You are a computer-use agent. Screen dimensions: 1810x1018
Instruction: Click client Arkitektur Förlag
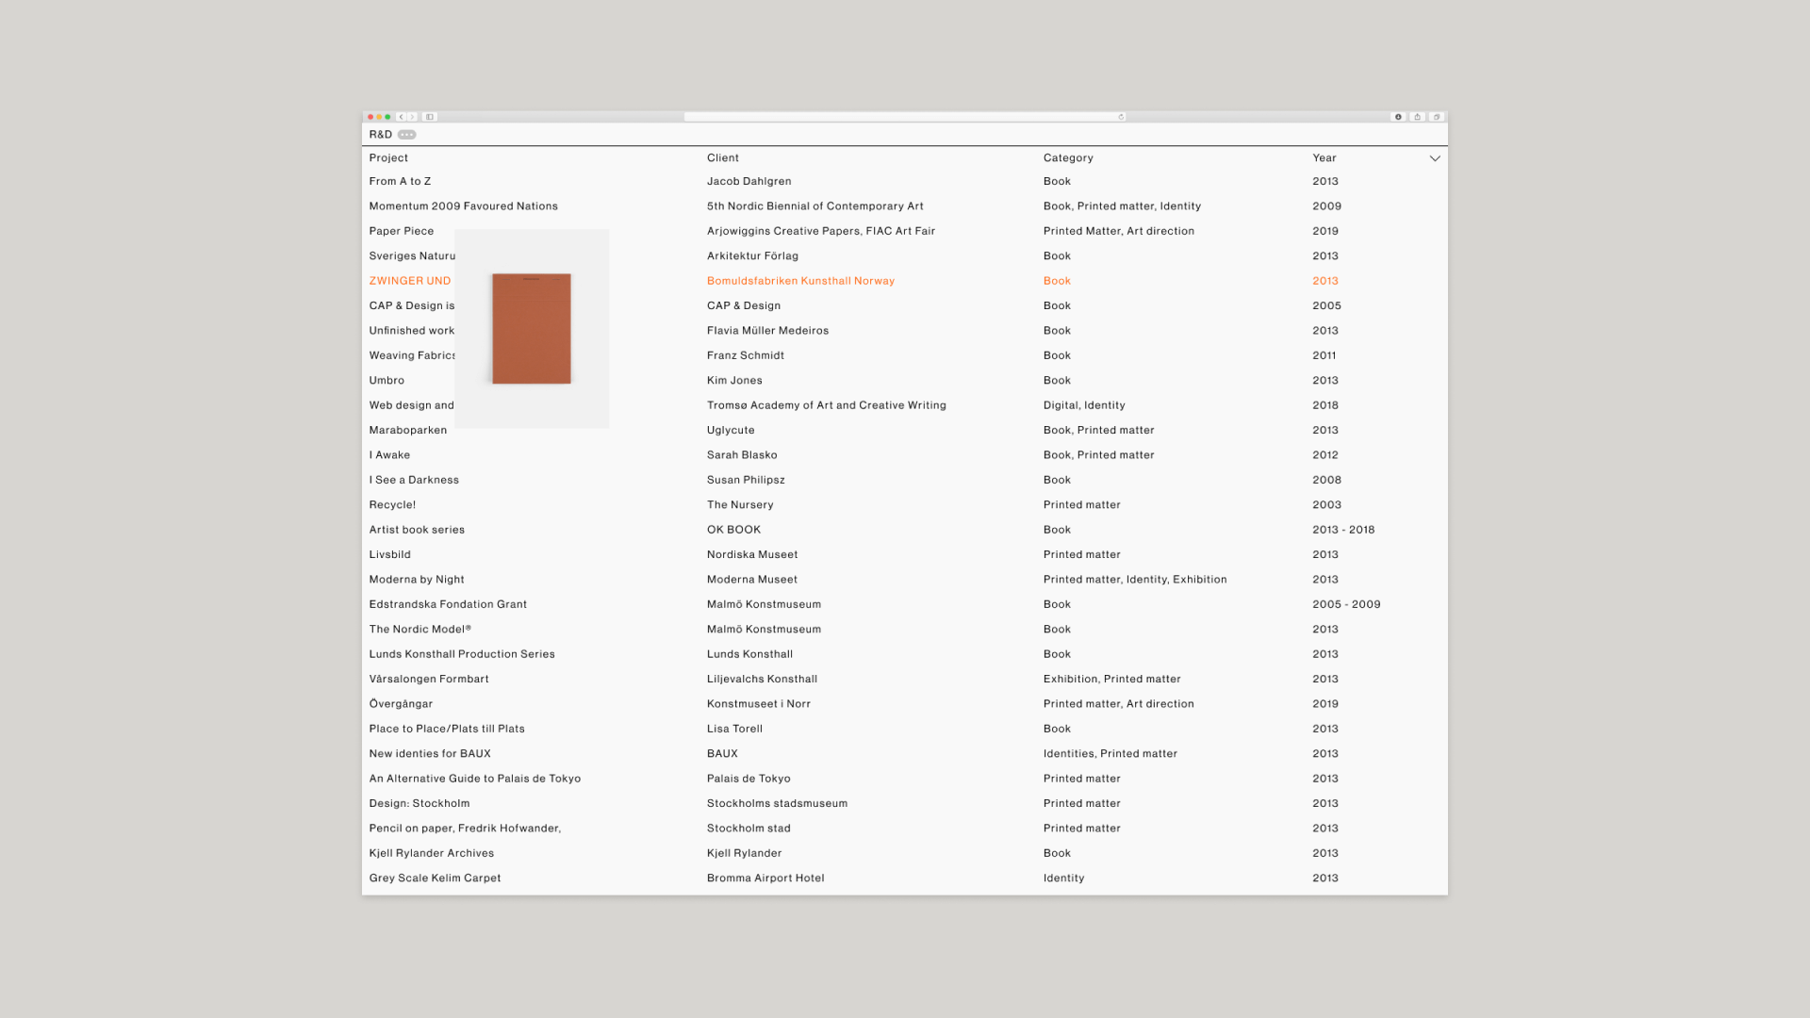pyautogui.click(x=752, y=256)
